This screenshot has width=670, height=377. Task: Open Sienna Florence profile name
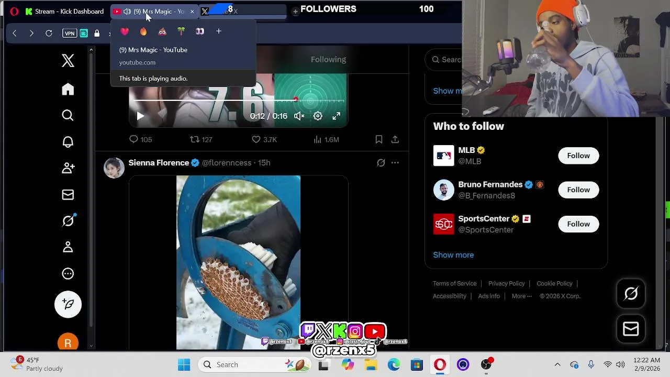(159, 163)
